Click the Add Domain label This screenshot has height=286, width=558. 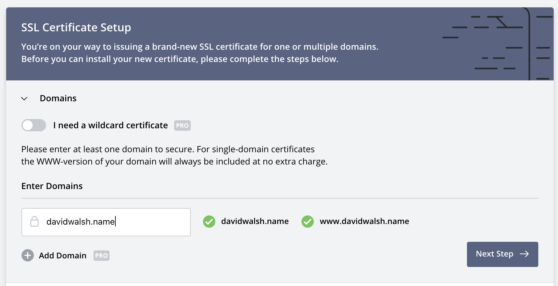coord(62,255)
